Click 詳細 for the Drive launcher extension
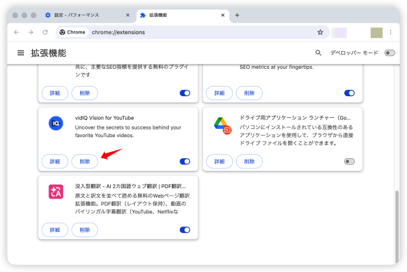This screenshot has width=407, height=272. click(x=220, y=162)
